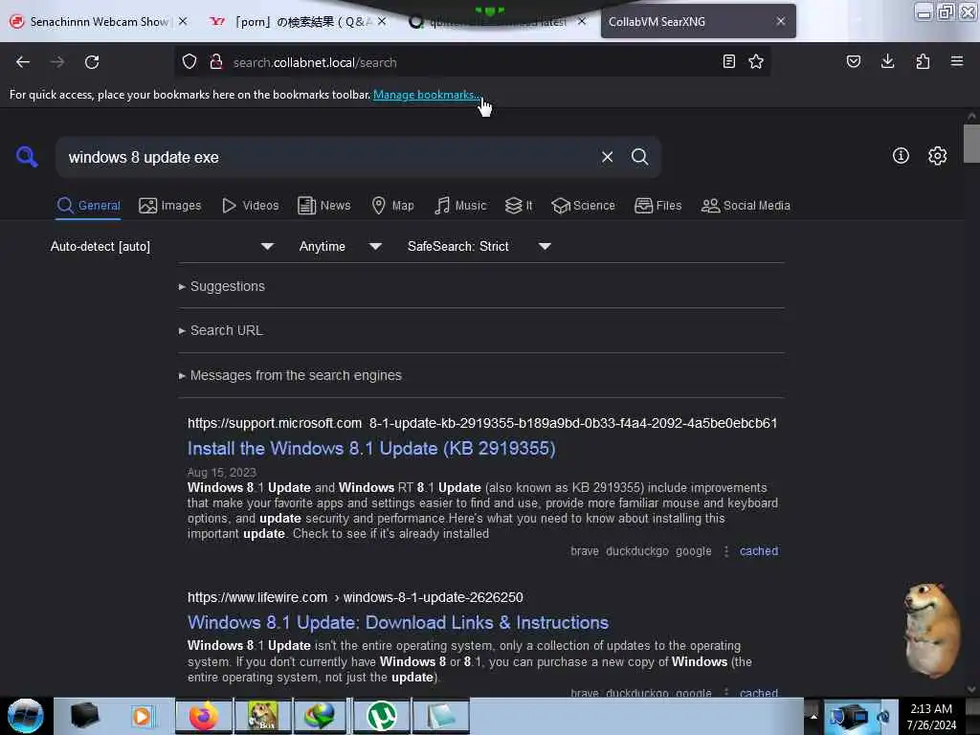Click the lifewire.com result URL

[x=355, y=597]
